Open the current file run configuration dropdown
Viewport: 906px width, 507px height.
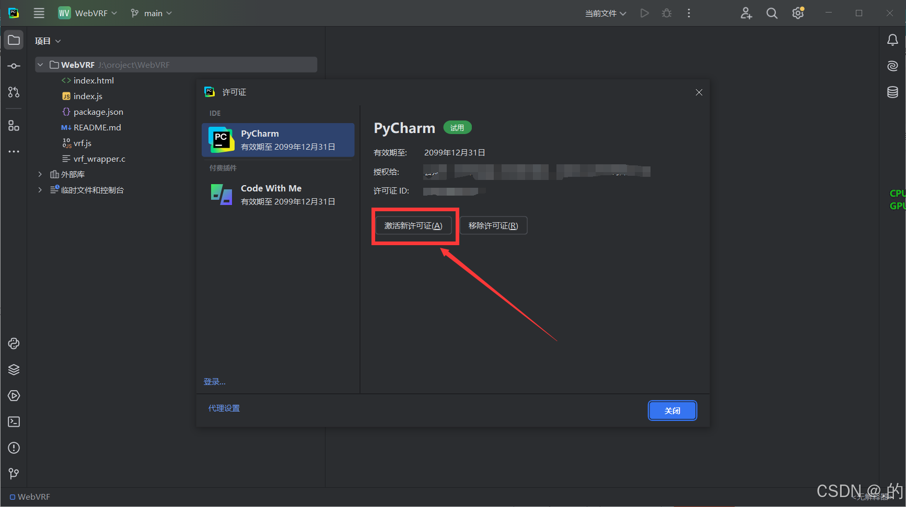click(606, 13)
